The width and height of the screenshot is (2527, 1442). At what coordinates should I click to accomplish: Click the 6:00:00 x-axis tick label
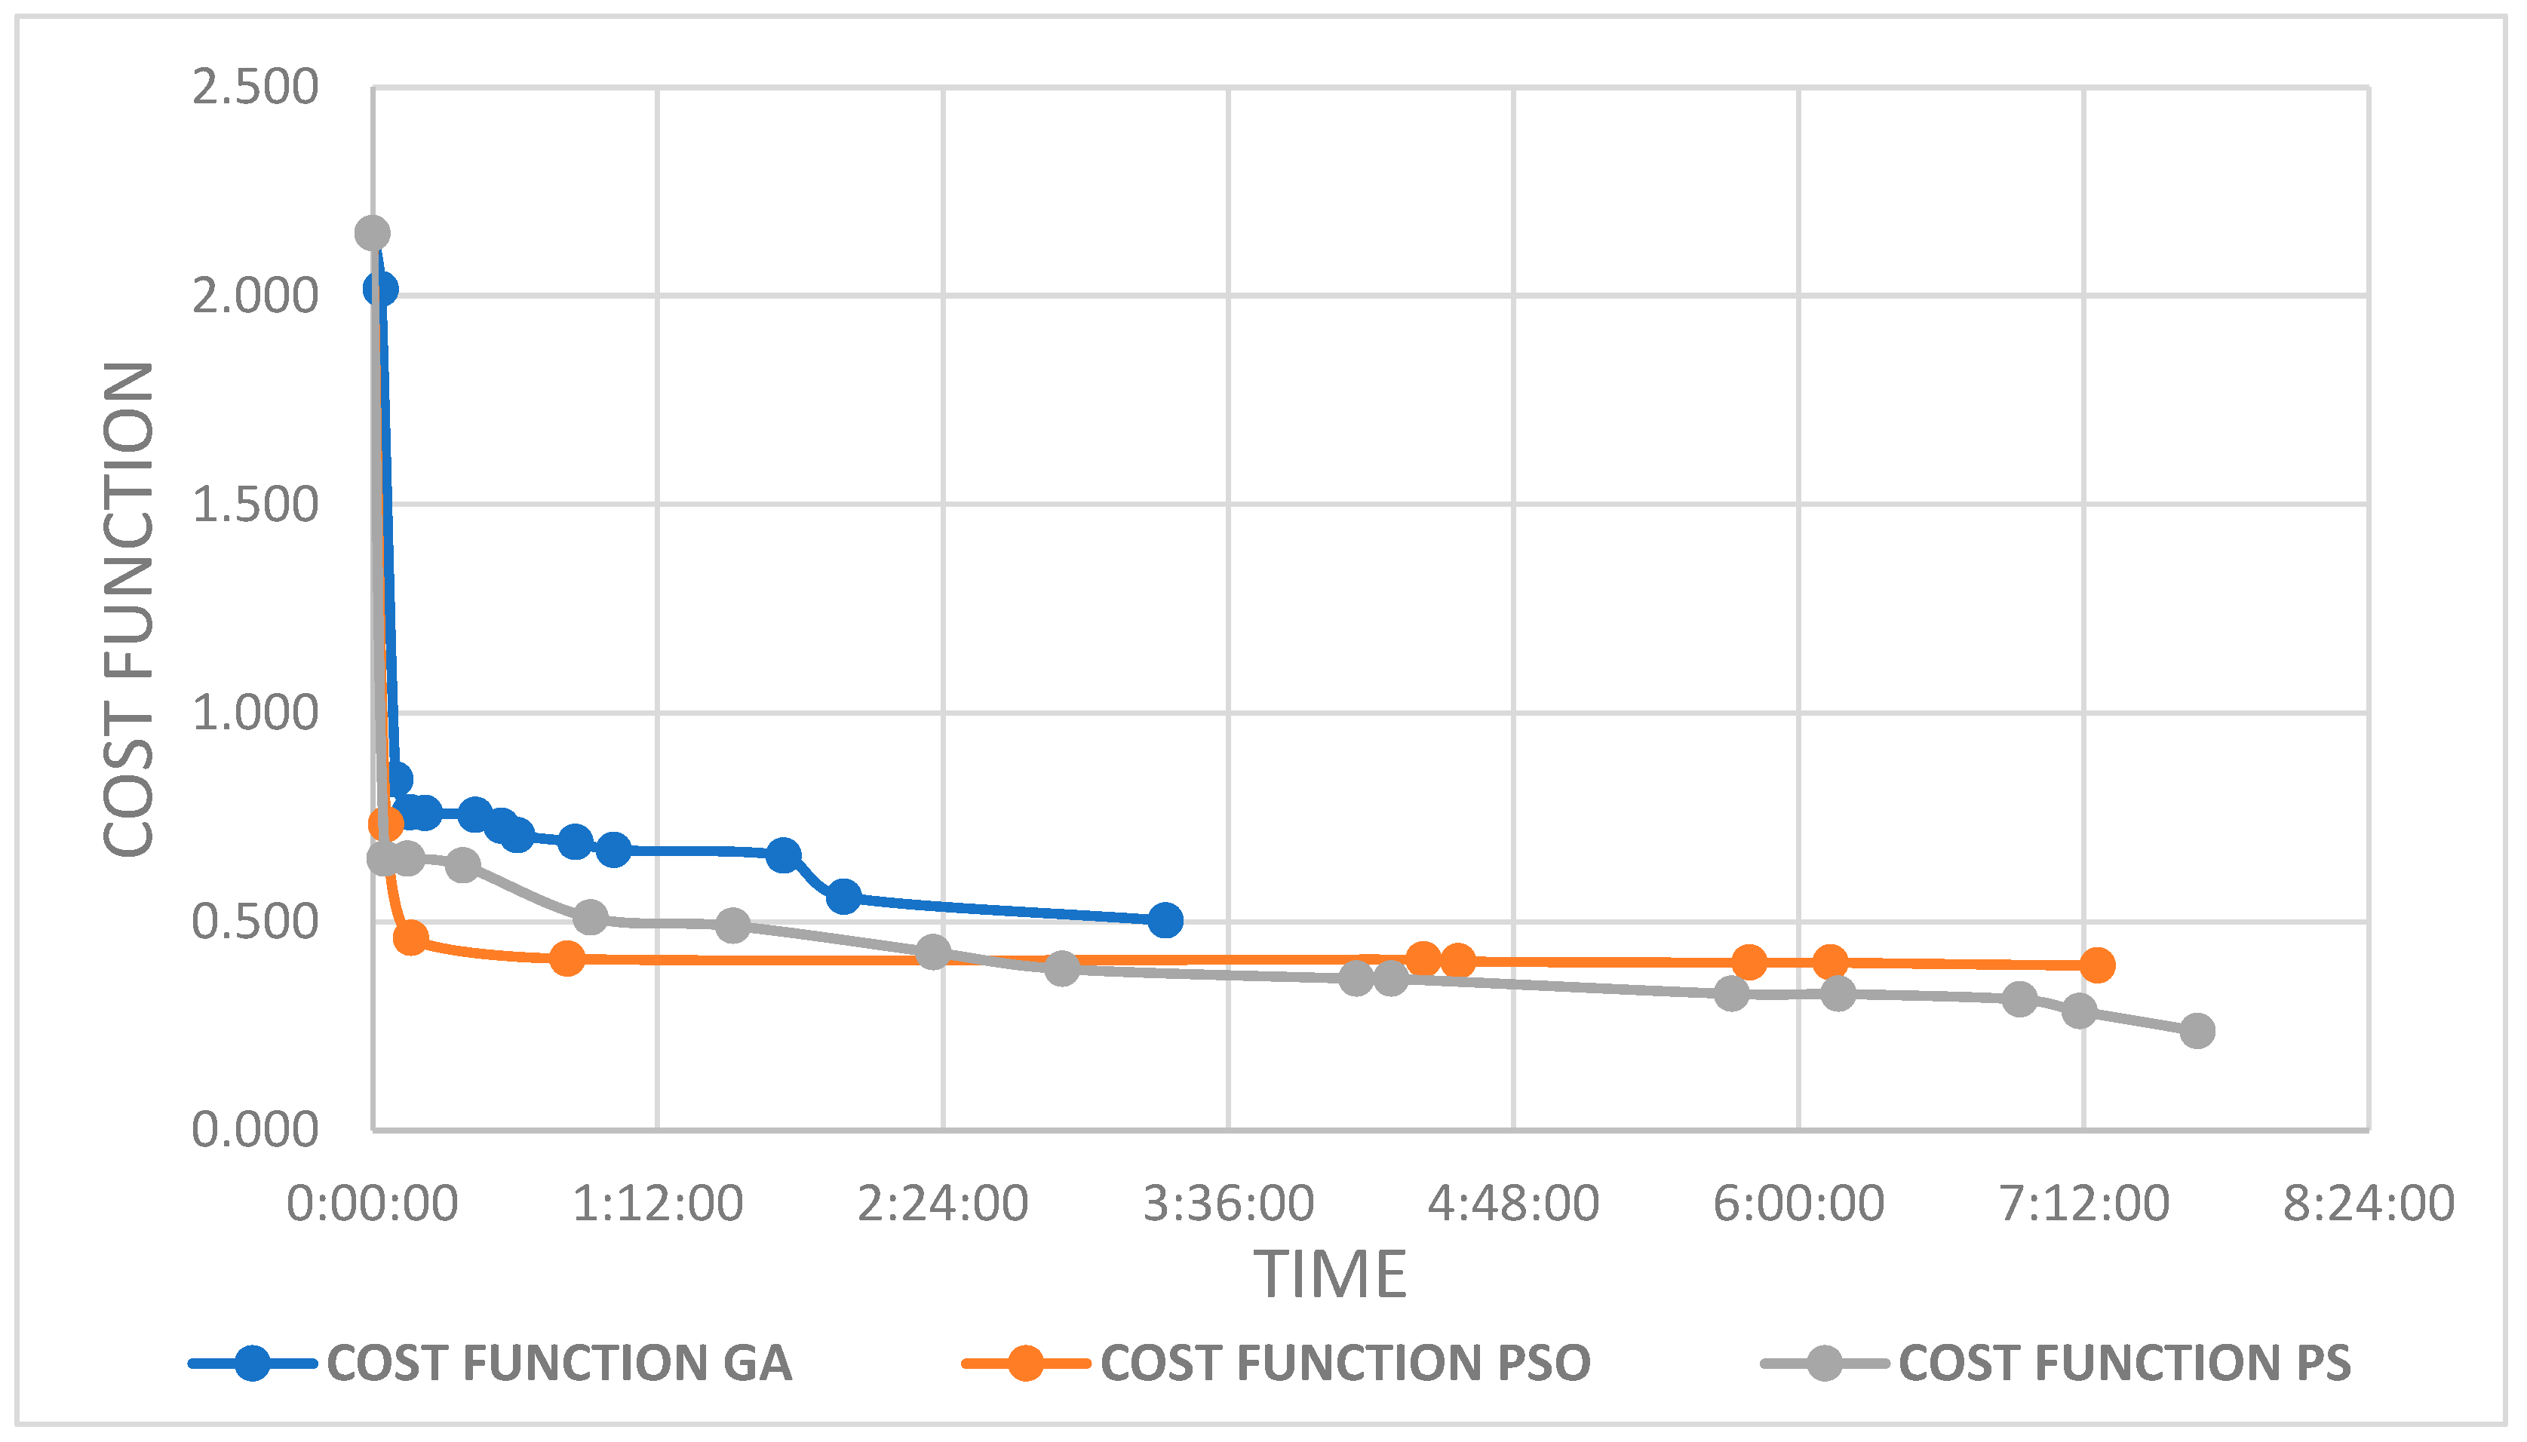1799,1204
